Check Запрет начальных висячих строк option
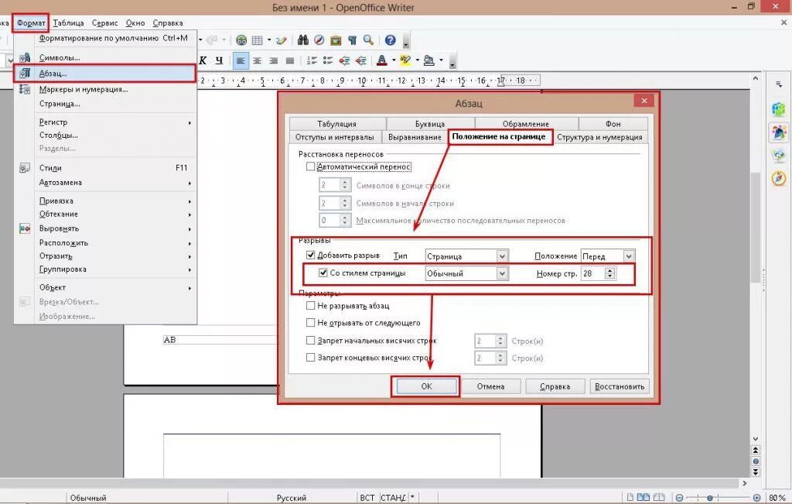The image size is (792, 504). (311, 341)
